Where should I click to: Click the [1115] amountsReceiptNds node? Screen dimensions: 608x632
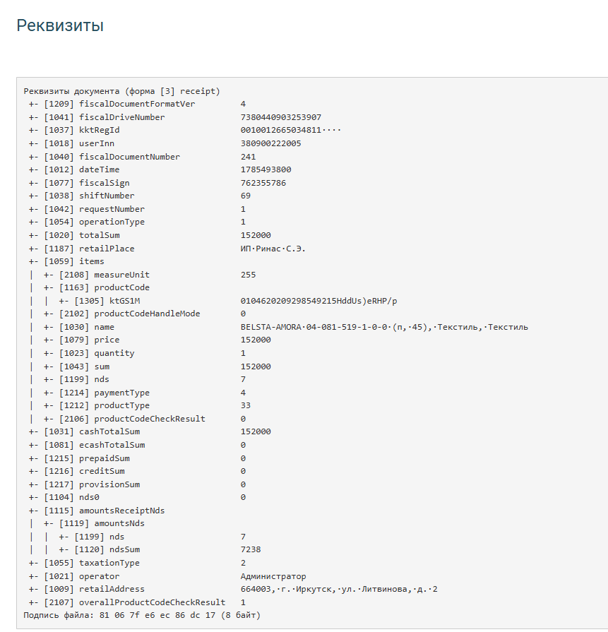[x=96, y=511]
